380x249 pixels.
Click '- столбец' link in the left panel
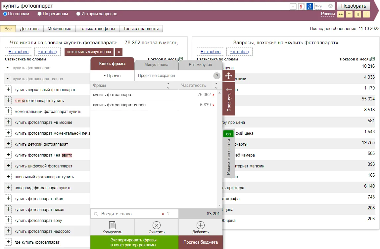[48, 52]
